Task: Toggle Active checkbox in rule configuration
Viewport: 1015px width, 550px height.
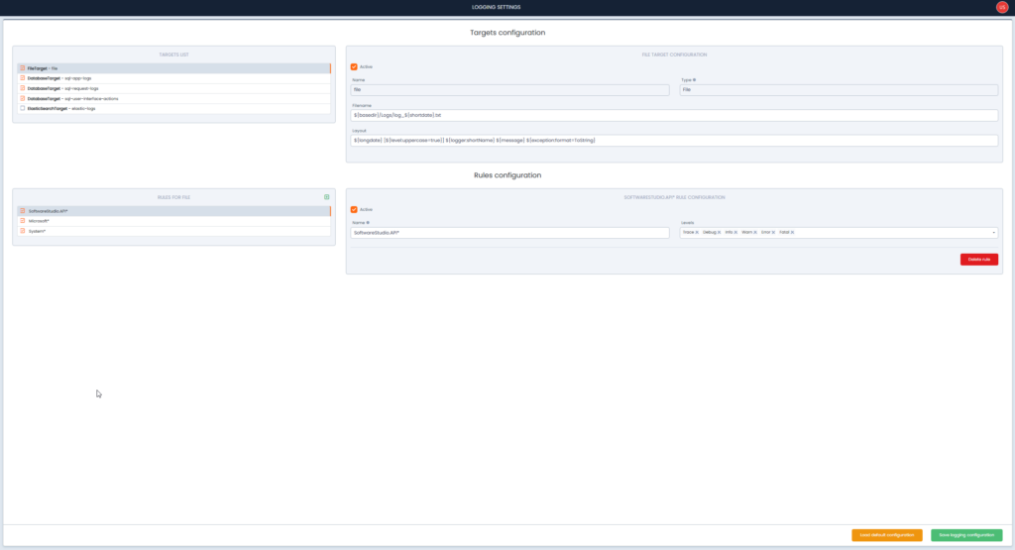Action: coord(354,209)
